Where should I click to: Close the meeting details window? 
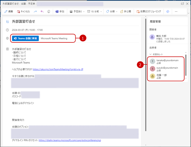click(x=187, y=4)
